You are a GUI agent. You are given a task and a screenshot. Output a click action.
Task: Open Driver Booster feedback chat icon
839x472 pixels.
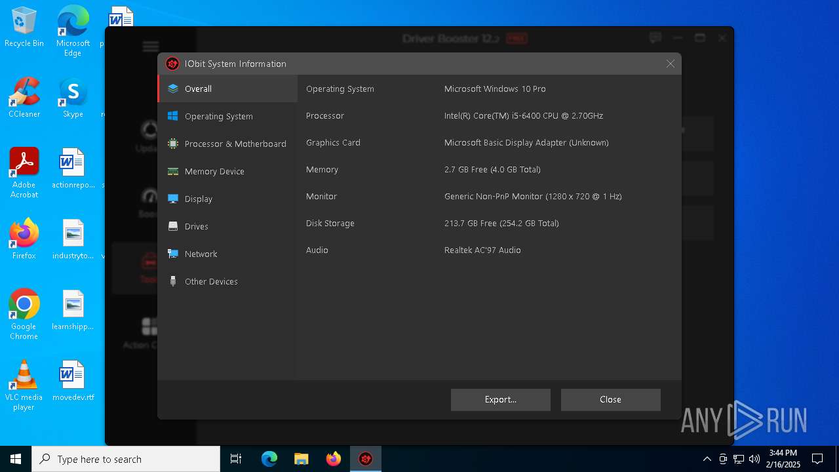click(x=655, y=38)
